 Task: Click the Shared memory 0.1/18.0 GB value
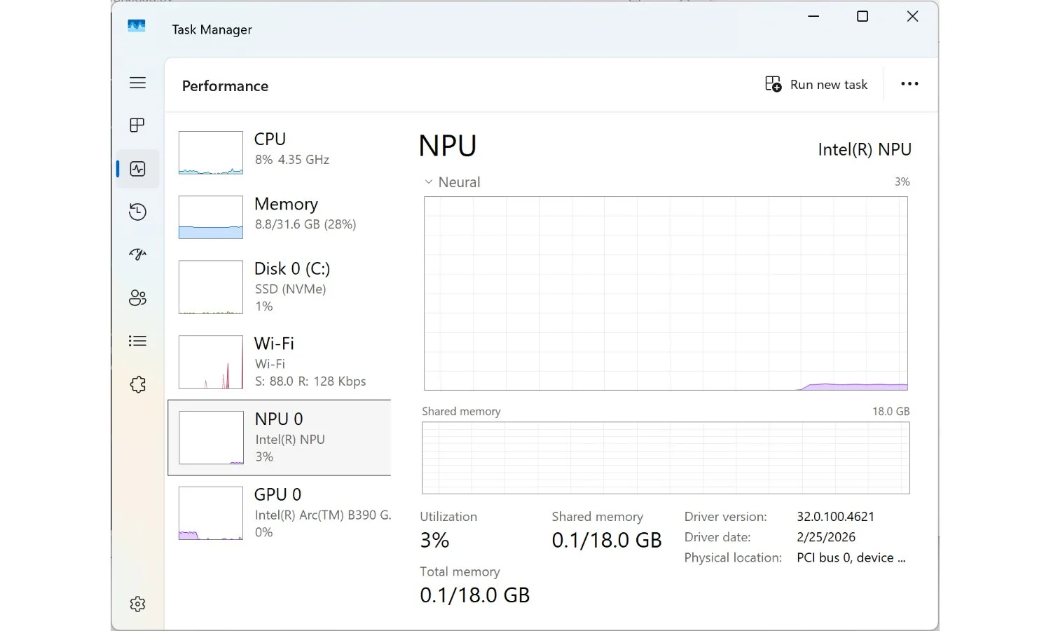(607, 541)
